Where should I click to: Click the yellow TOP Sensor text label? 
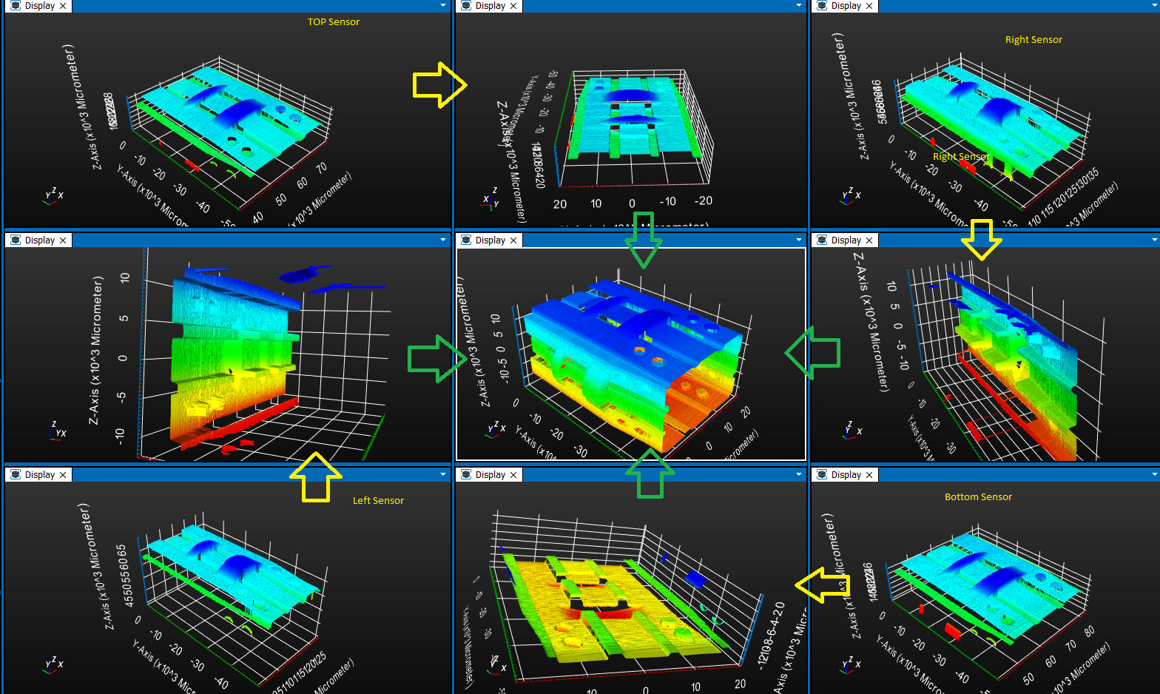click(x=333, y=22)
